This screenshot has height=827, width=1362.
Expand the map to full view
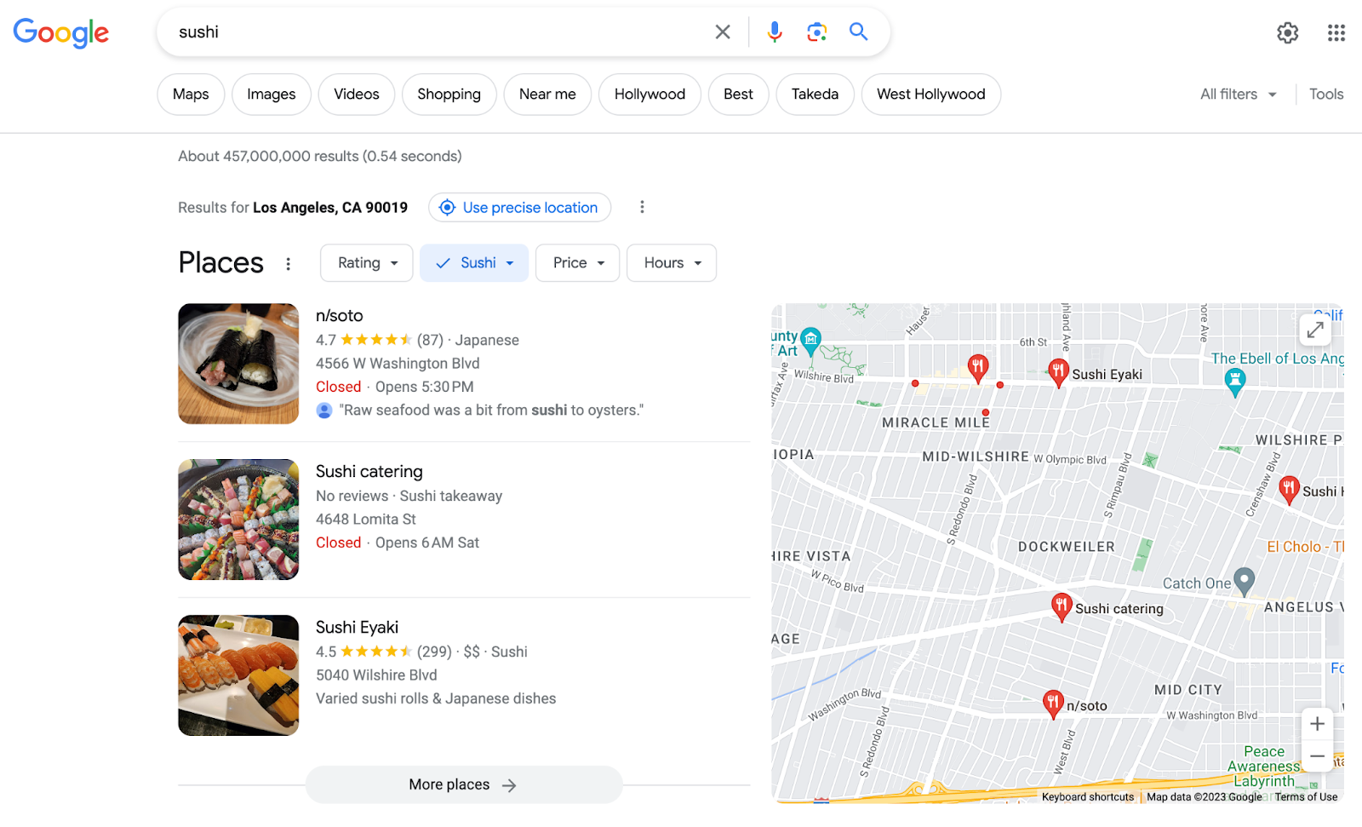1315,330
